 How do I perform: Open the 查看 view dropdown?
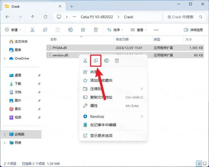(138, 30)
